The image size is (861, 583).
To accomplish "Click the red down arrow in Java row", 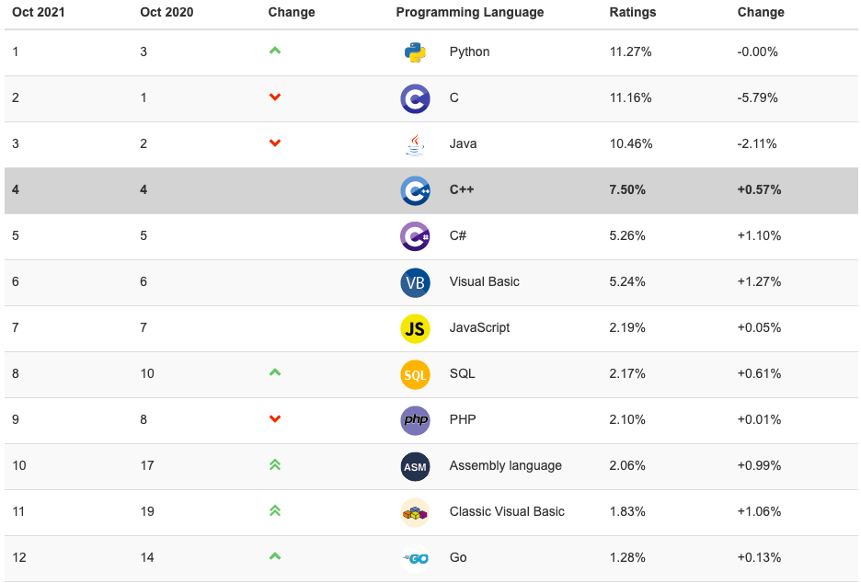I will [x=274, y=143].
